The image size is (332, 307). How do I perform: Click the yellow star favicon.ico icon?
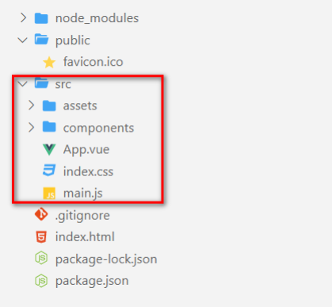coord(49,63)
